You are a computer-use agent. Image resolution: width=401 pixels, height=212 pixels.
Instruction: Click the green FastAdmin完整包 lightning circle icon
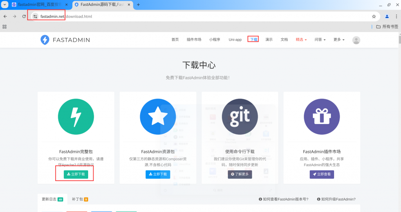(x=76, y=117)
